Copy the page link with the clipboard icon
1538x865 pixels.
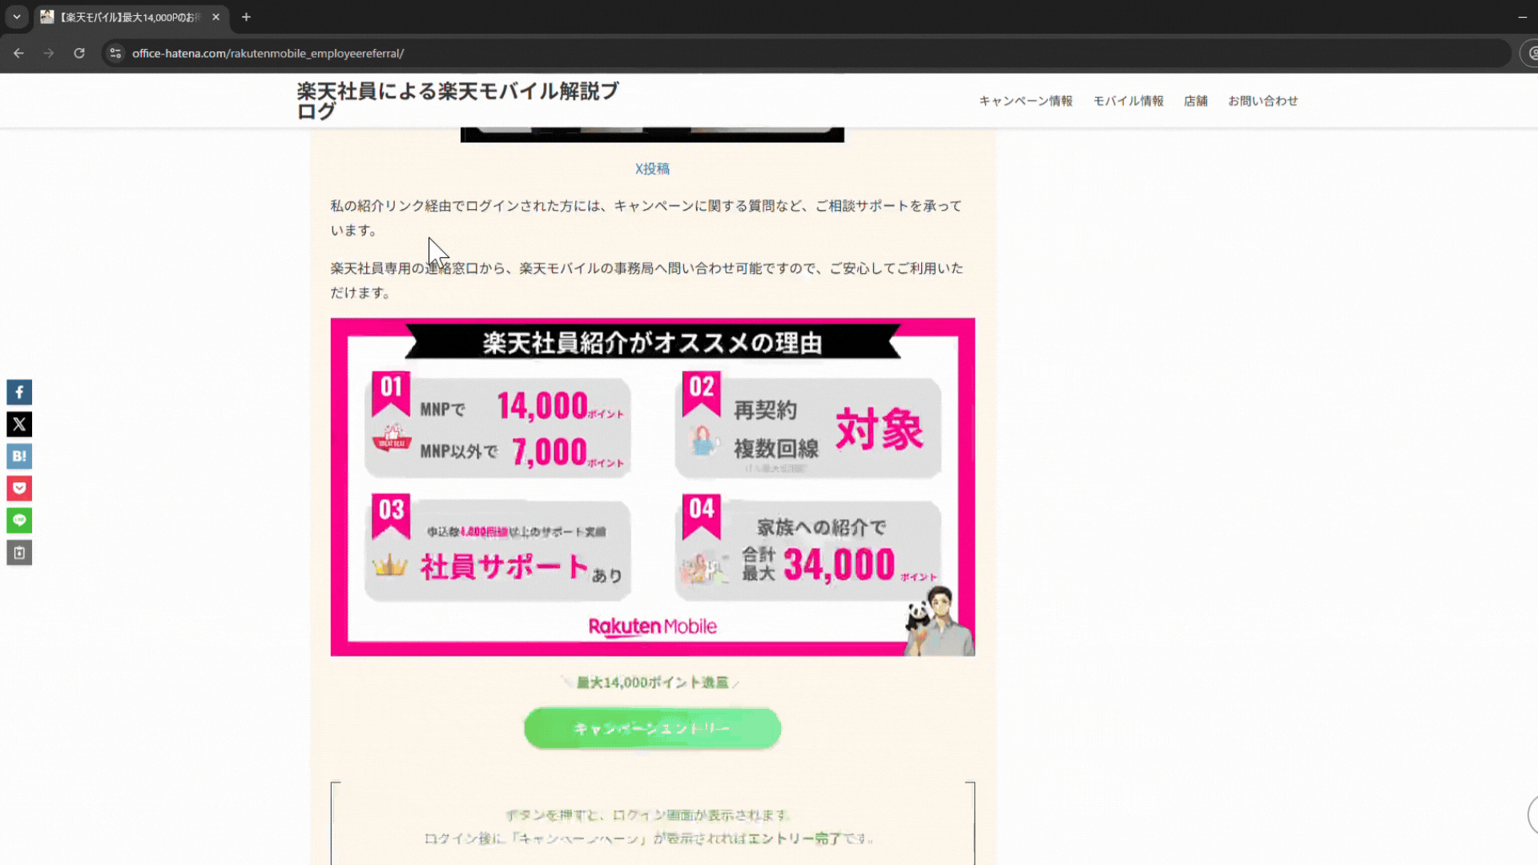(19, 553)
